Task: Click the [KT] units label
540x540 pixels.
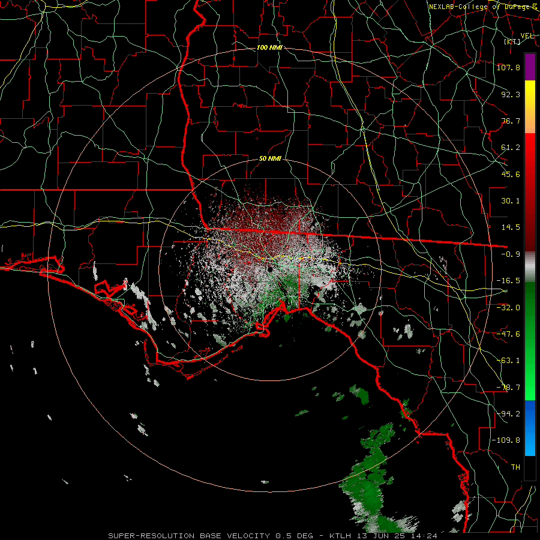Action: [512, 41]
